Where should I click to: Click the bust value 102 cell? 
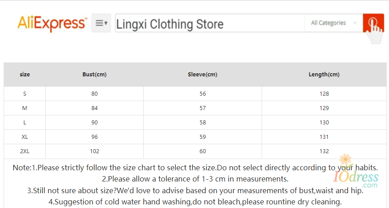click(95, 151)
